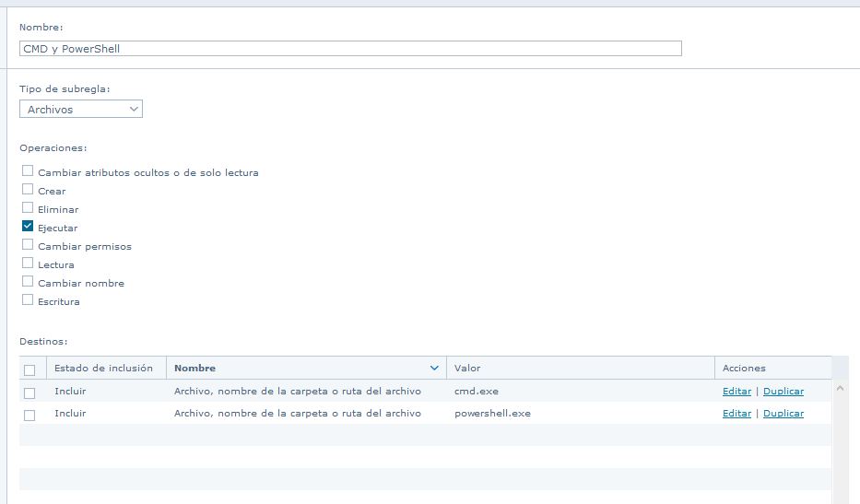Image resolution: width=860 pixels, height=504 pixels.
Task: Tick the Cambiar nombre checkbox
Action: (28, 281)
